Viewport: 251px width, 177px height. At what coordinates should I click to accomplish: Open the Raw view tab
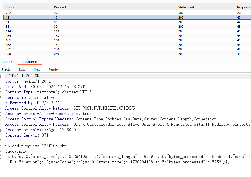[22, 69]
